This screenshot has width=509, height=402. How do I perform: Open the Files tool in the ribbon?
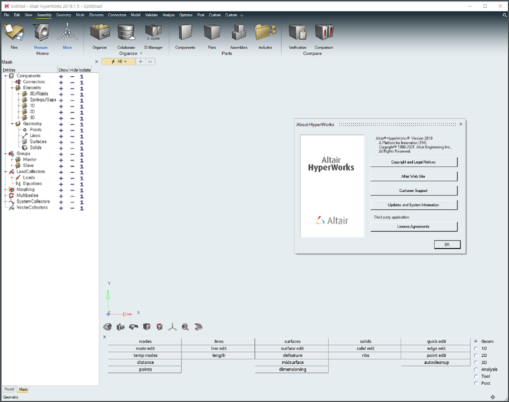tap(14, 36)
